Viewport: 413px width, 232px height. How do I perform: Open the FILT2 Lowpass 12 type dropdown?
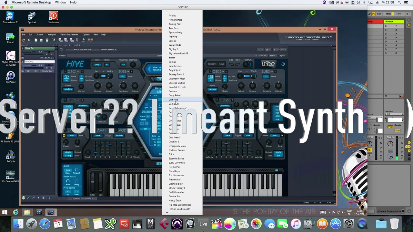tap(225, 106)
